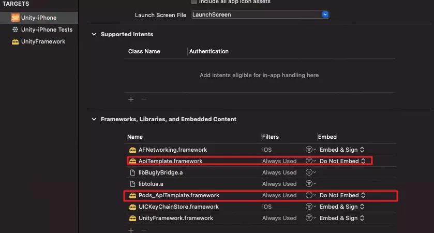Select the UICKeyChainStore.framework row
Viewport: 434px width, 233px height.
pos(260,207)
